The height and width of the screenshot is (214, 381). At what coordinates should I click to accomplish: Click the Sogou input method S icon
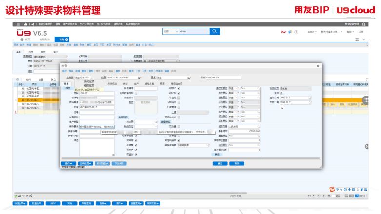point(332,189)
